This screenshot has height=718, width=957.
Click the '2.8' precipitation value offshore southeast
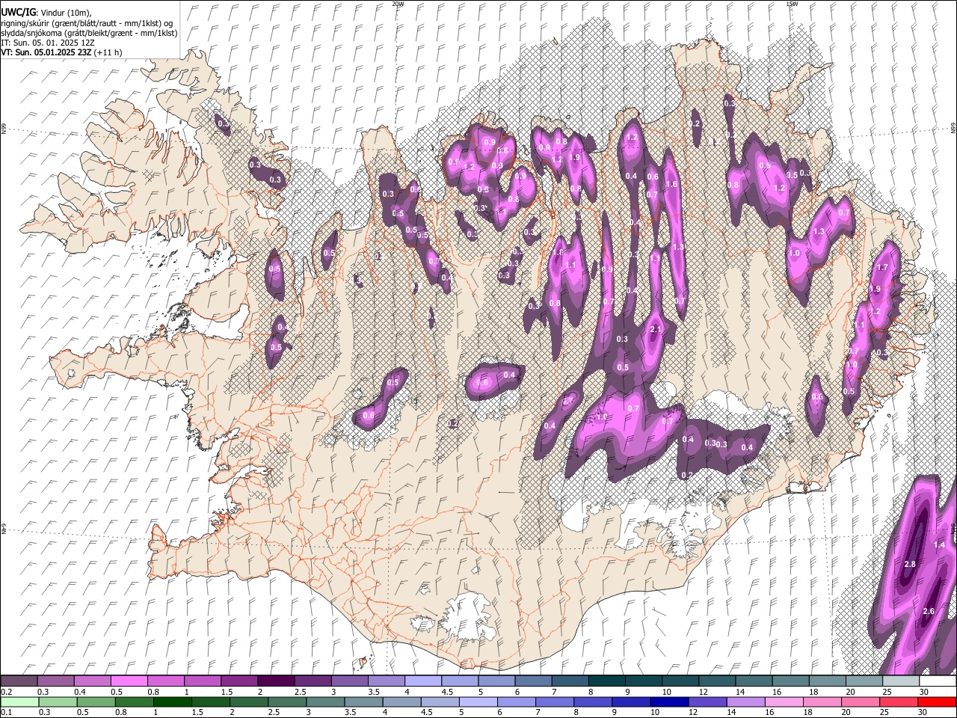point(910,564)
